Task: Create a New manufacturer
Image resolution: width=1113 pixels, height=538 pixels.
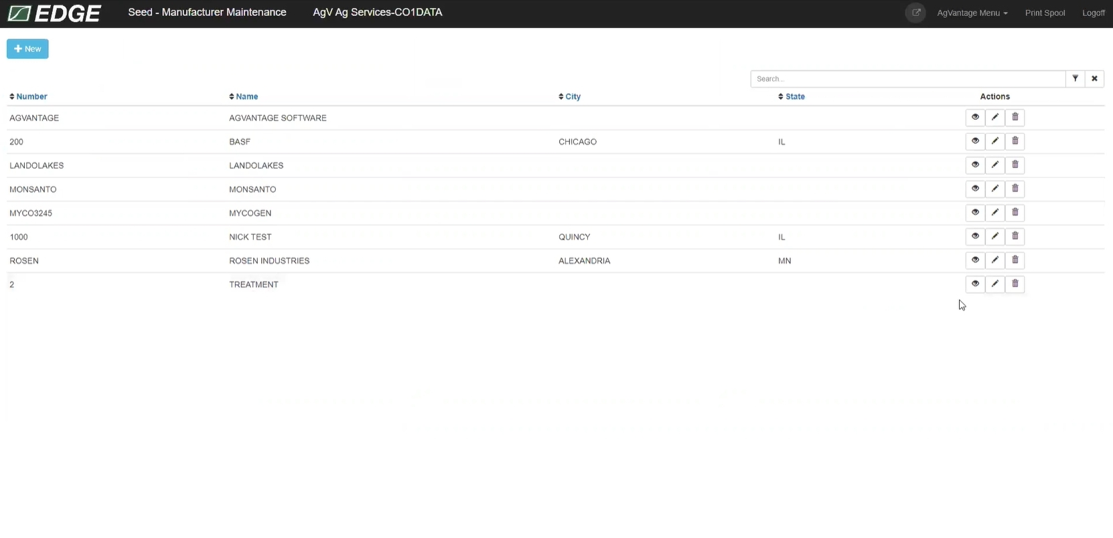Action: 27,49
